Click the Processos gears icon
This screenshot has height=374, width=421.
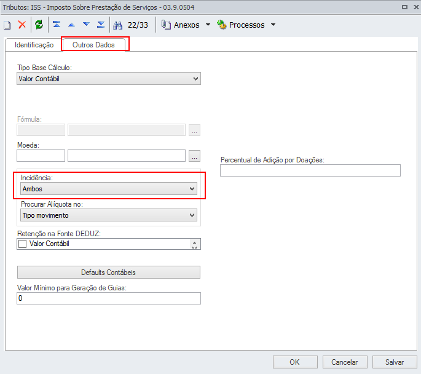click(x=222, y=25)
